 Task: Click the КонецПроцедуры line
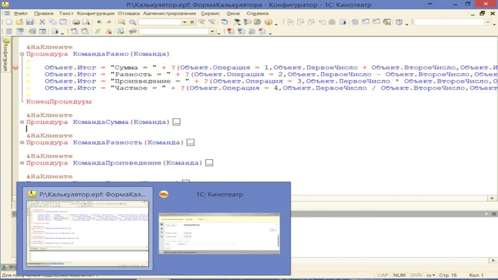[x=59, y=101]
